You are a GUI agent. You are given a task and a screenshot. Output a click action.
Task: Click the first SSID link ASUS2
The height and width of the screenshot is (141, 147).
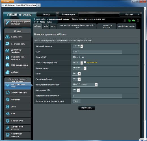(42, 22)
